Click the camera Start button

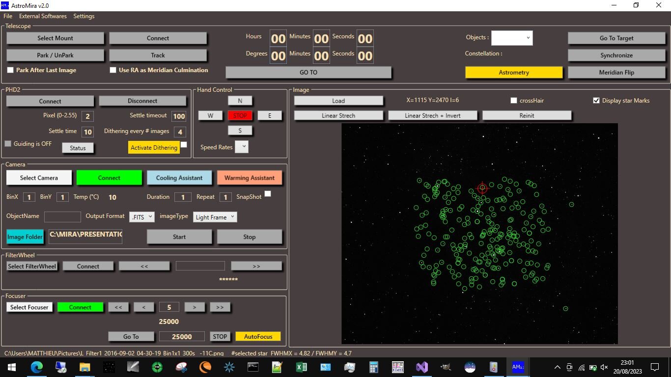[179, 237]
